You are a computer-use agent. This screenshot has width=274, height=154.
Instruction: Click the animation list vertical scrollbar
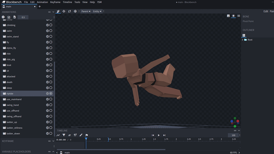pos(54,99)
